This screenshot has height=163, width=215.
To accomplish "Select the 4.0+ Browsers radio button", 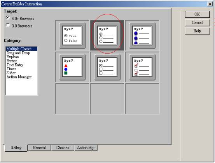I will point(8,18).
